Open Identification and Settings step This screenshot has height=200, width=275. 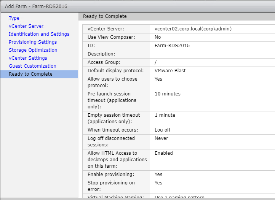[39, 34]
